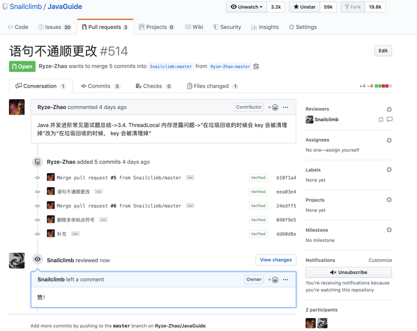417x331 pixels.
Task: Edit the pull request title
Action: [383, 51]
